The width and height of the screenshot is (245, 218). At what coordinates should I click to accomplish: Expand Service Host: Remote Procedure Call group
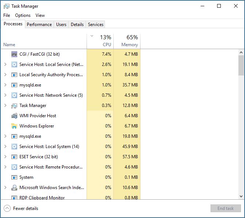click(5, 167)
